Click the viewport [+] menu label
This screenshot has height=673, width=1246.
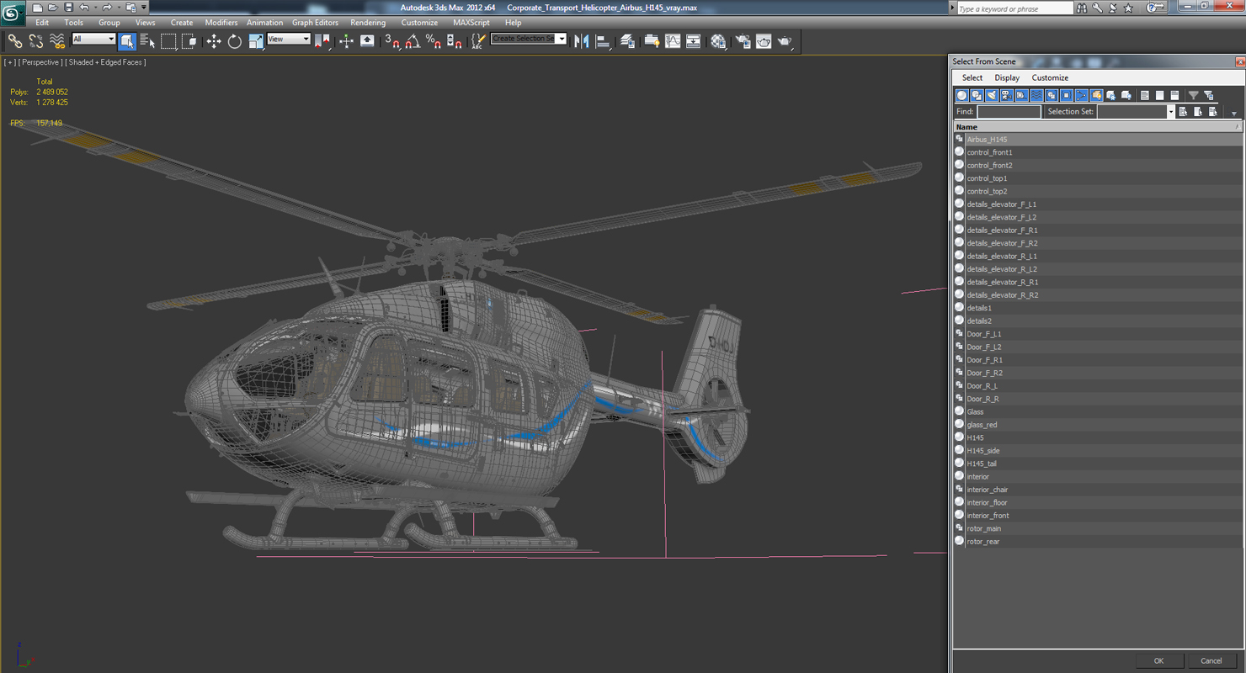click(x=10, y=62)
